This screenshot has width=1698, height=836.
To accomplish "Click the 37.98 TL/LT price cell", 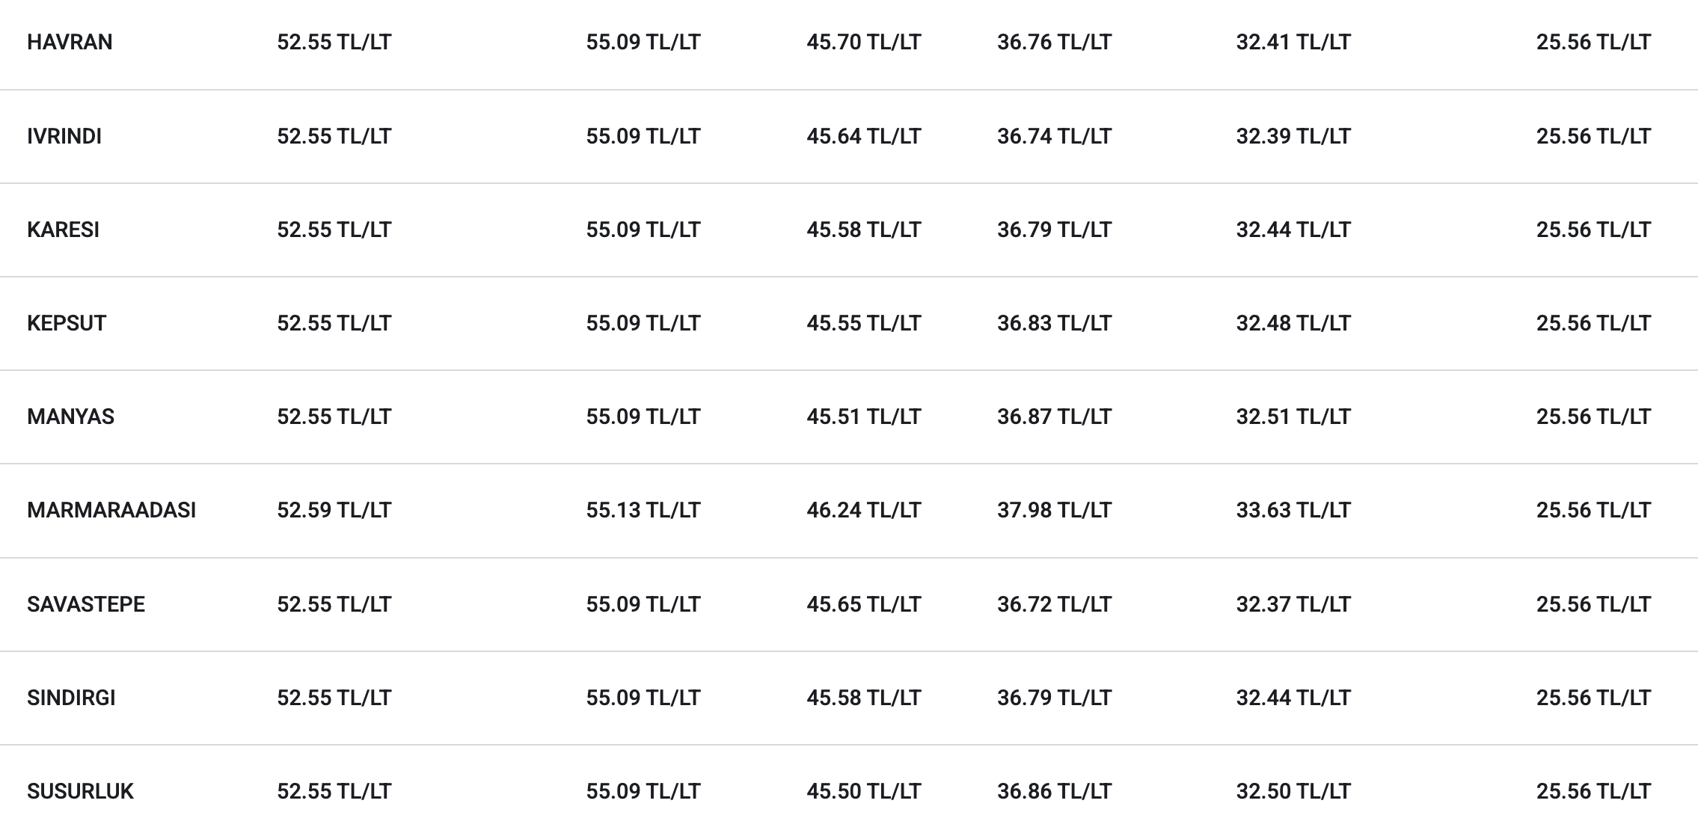I will [x=1055, y=510].
